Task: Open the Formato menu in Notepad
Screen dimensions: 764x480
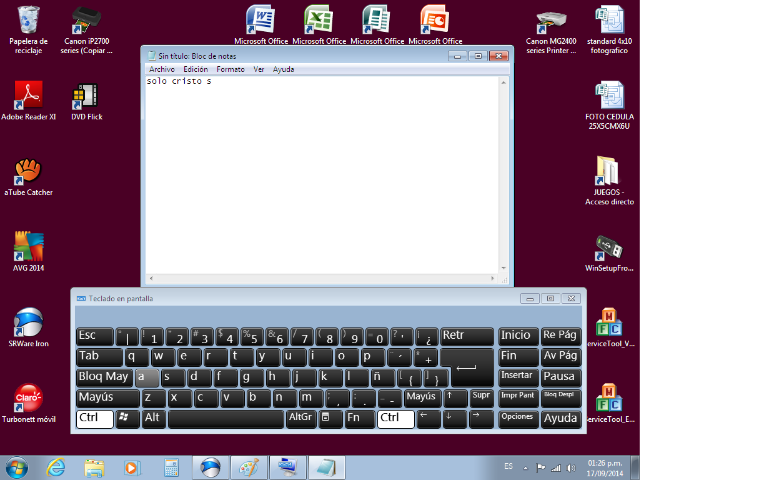Action: coord(231,69)
